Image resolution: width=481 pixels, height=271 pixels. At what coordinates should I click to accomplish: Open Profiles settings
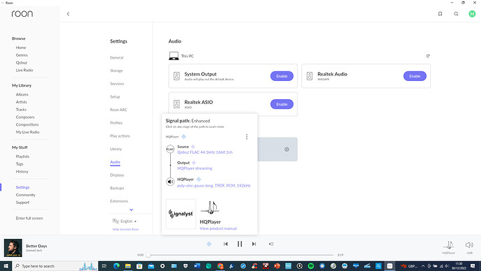(116, 123)
